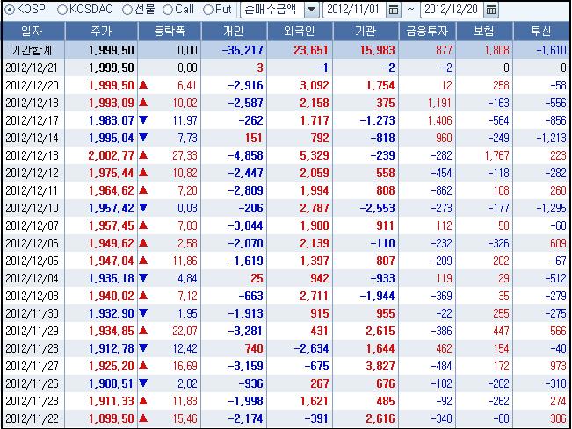
Task: Open calendar for start date 2012/11/01
Action: tap(394, 10)
